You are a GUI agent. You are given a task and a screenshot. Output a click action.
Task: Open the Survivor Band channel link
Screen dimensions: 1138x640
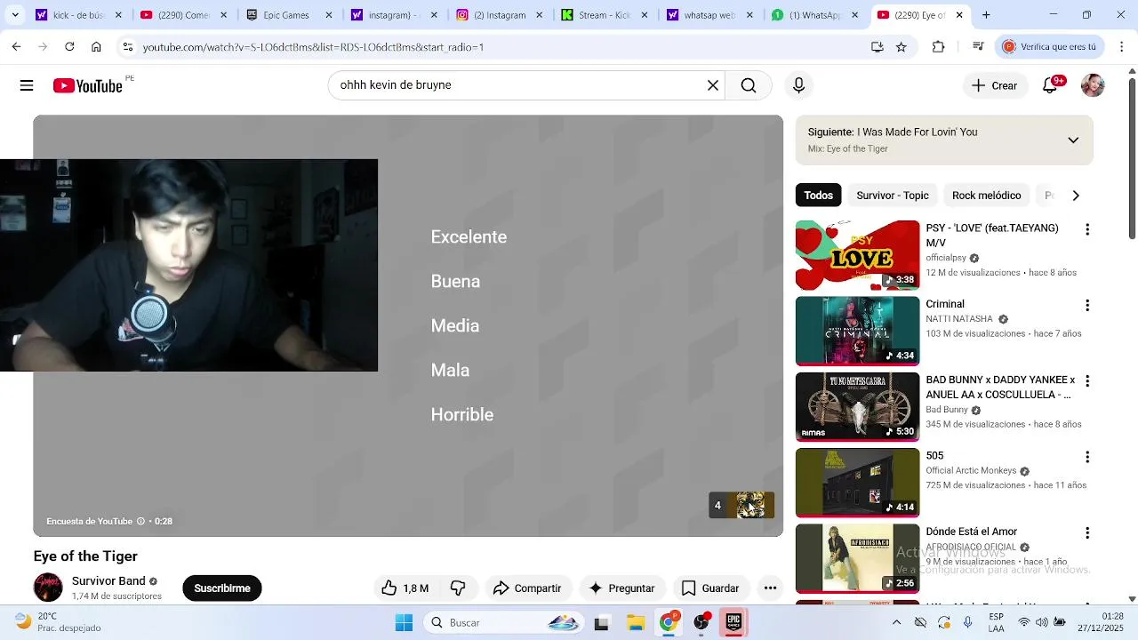pos(108,580)
